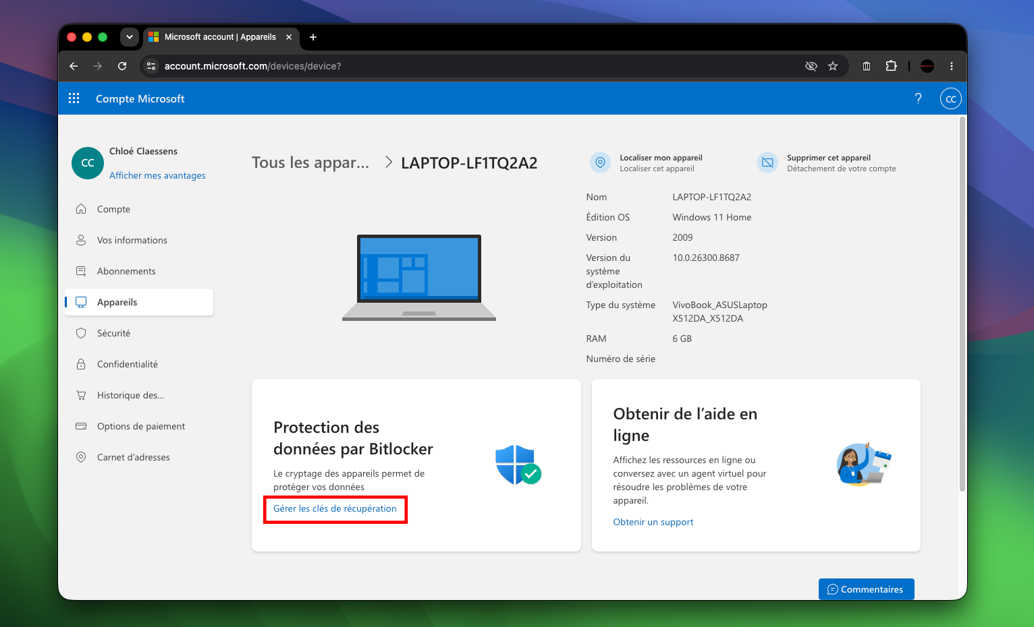Open Carnet d'adresses in the sidebar
Viewport: 1034px width, 627px height.
coord(139,457)
